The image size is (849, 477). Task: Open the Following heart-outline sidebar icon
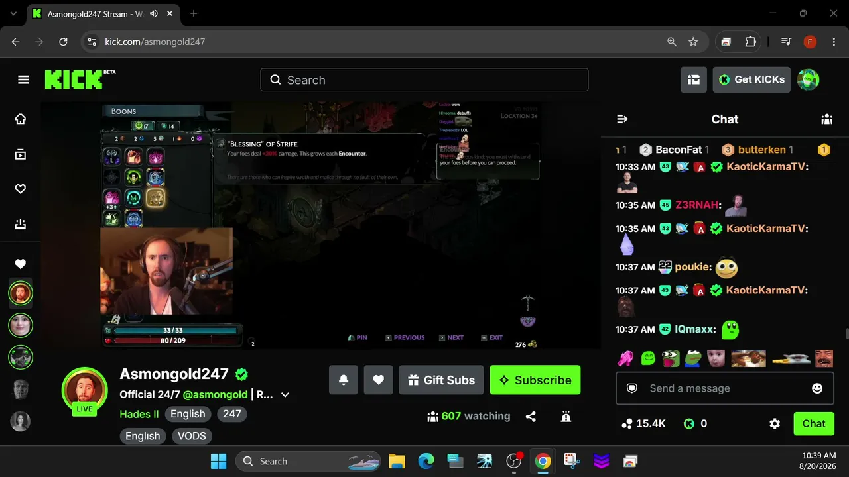click(x=21, y=189)
